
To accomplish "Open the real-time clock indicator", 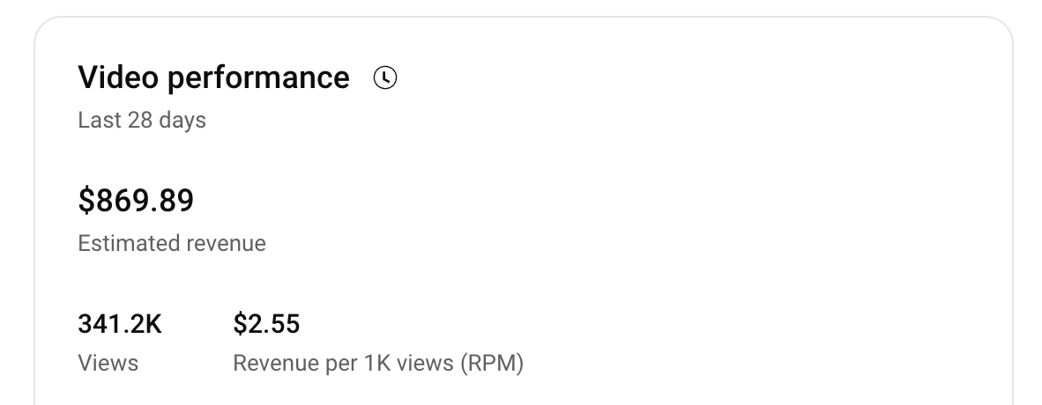I will click(x=385, y=77).
